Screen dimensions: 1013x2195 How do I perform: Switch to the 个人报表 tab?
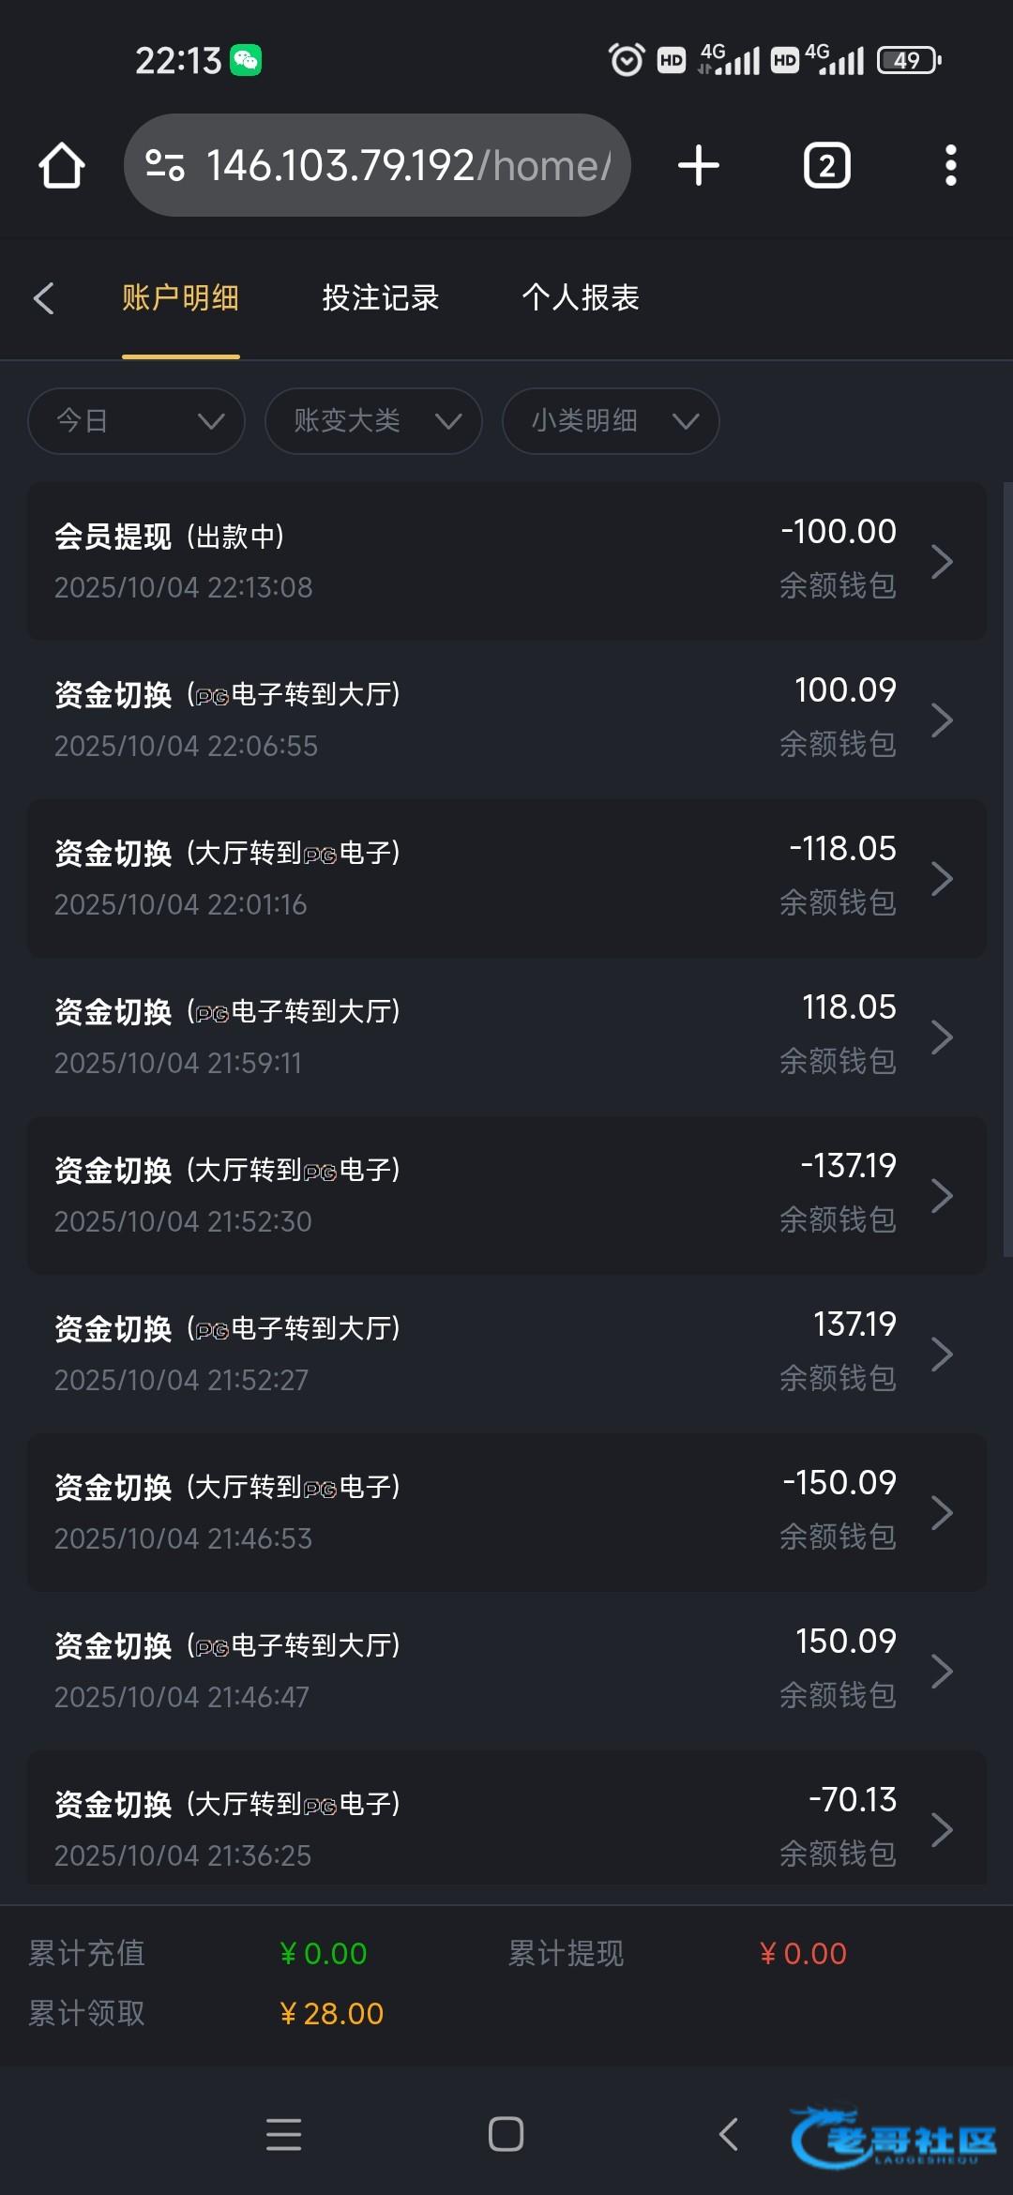pyautogui.click(x=581, y=298)
